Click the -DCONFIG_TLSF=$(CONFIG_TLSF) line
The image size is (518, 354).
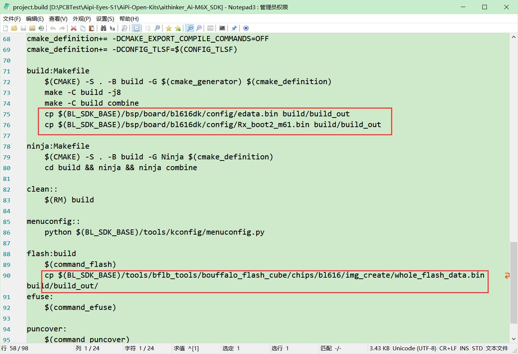pyautogui.click(x=132, y=49)
